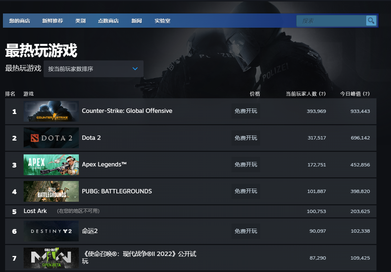
Task: Click the search magnifier icon
Action: point(371,20)
